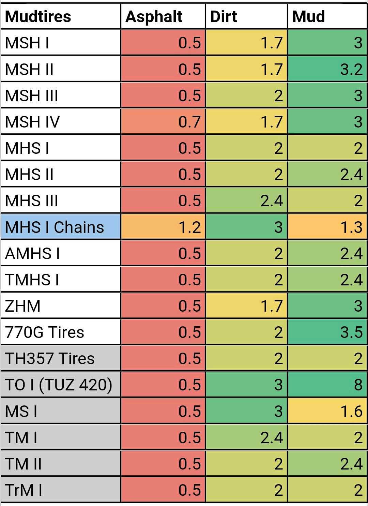Select the Dirt column header
Viewport: 368px width, 506px height.
(x=246, y=16)
